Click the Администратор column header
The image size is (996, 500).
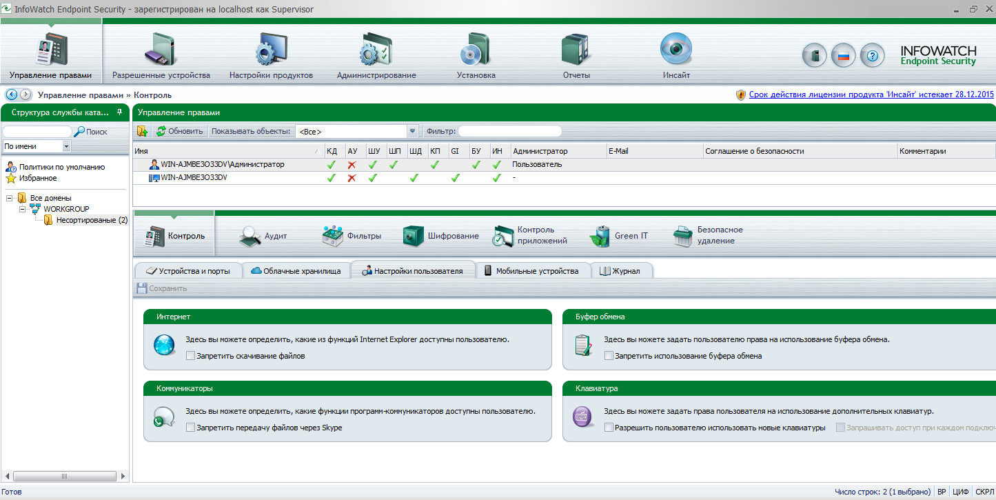click(x=558, y=151)
